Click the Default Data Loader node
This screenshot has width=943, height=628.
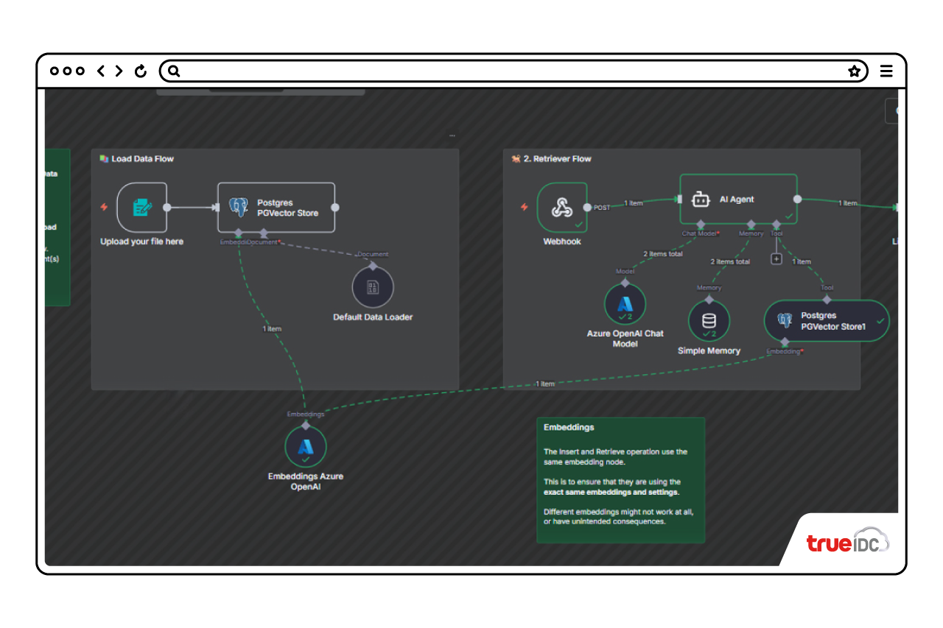(x=373, y=287)
